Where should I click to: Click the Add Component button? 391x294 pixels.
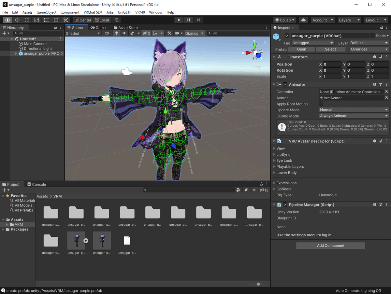click(330, 245)
